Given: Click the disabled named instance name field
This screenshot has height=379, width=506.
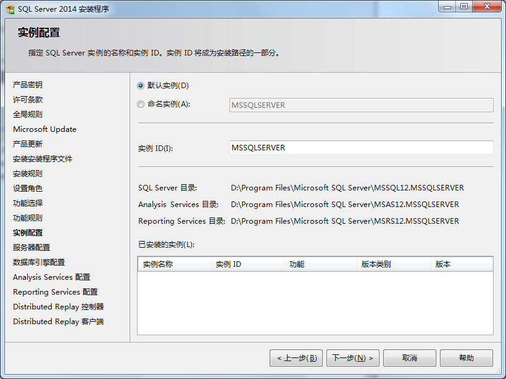Looking at the screenshot, I should (x=361, y=105).
